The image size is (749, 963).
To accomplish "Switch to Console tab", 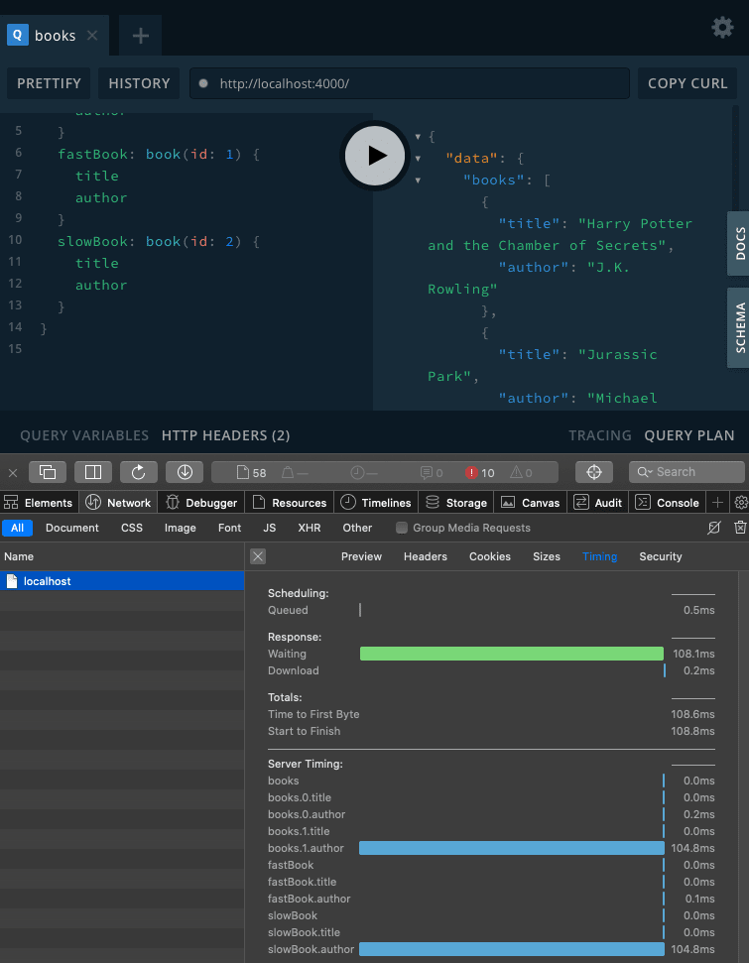I will point(668,503).
